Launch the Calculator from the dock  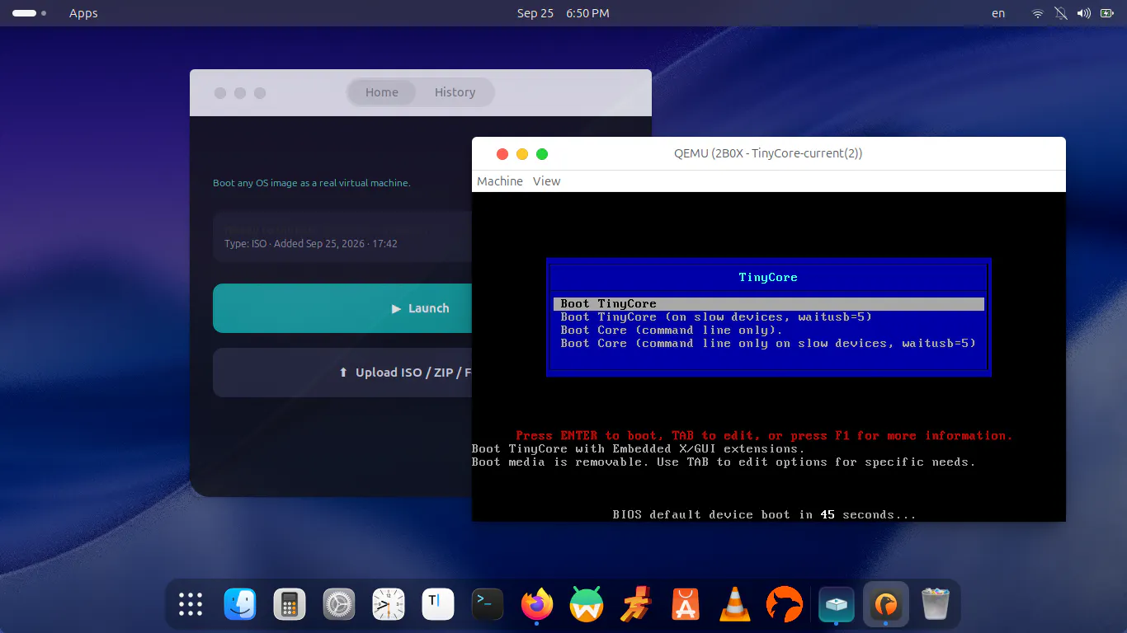(290, 605)
